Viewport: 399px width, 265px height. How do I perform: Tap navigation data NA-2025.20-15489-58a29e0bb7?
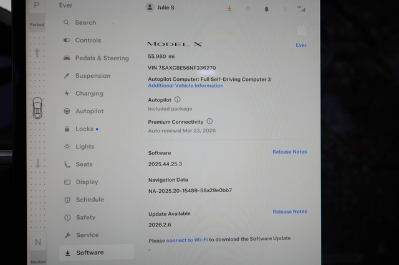[190, 190]
